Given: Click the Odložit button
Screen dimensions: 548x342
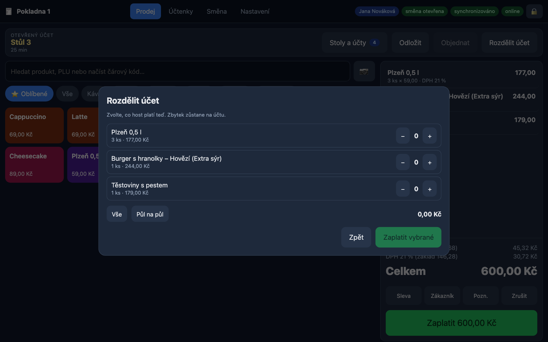Looking at the screenshot, I should 410,43.
